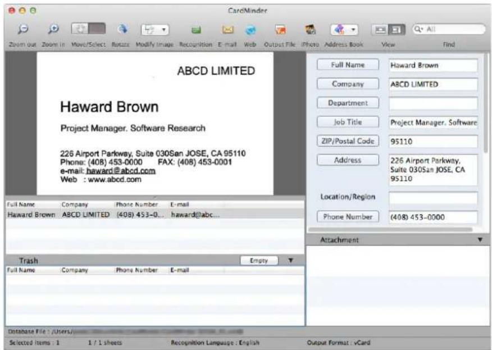Sort Trash list by Phone Number header
The image size is (492, 350).
coord(137,270)
